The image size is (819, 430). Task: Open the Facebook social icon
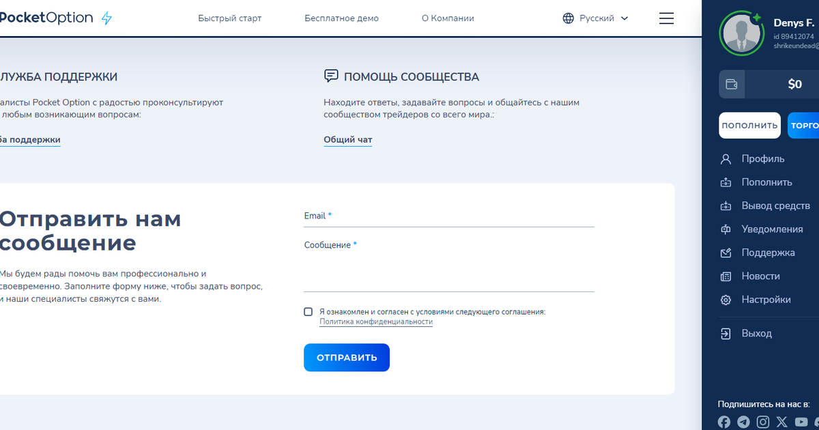click(724, 422)
